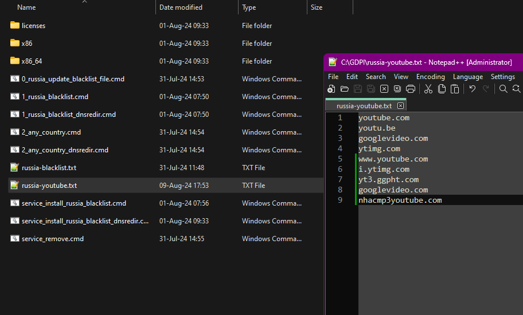Place cursor on line nhacmp3youtube.com

pos(400,200)
